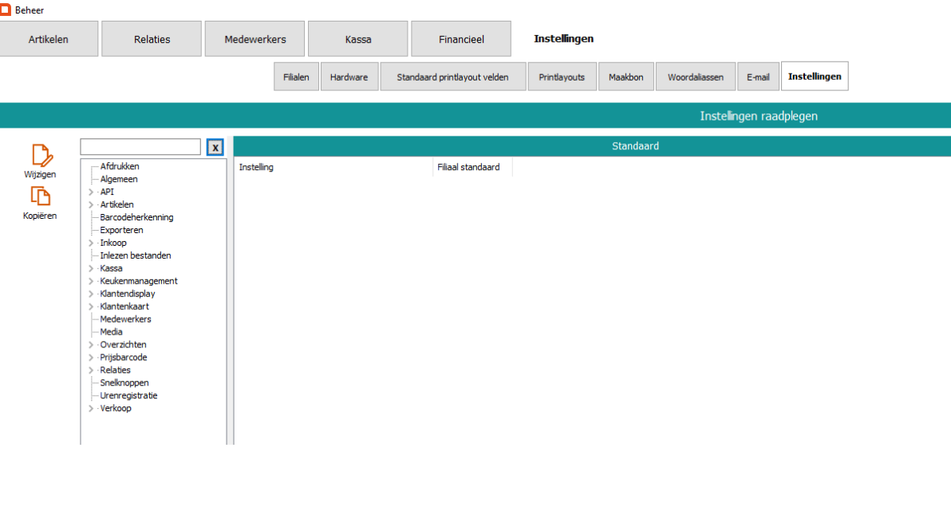Image resolution: width=951 pixels, height=515 pixels.
Task: Select Barcodeherkenning in the tree
Action: pos(136,217)
